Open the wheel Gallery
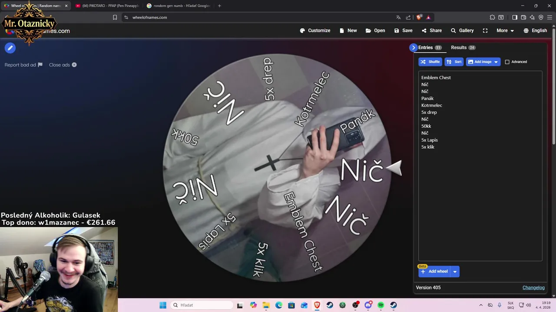 pos(462,30)
